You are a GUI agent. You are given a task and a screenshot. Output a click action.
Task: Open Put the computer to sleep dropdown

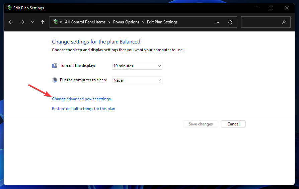[x=137, y=80]
